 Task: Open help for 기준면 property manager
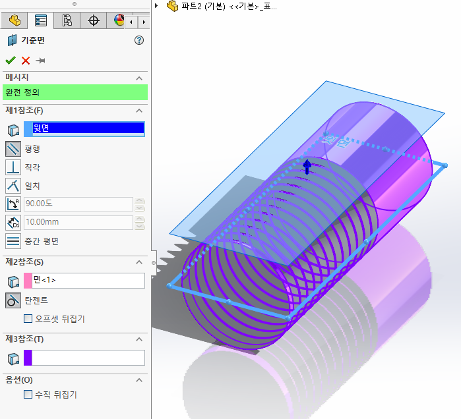[x=139, y=40]
